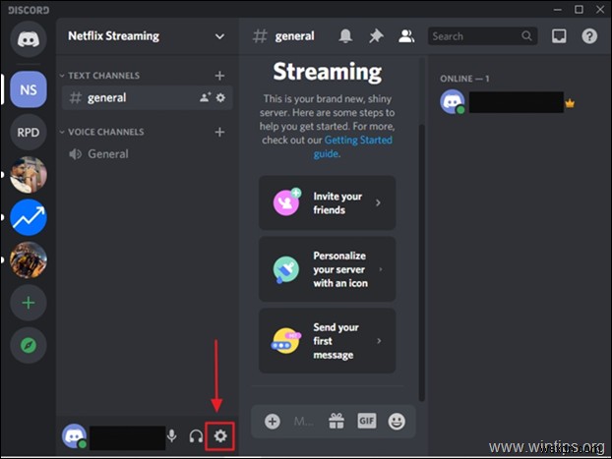Mute the microphone
612x459 pixels.
pos(172,436)
